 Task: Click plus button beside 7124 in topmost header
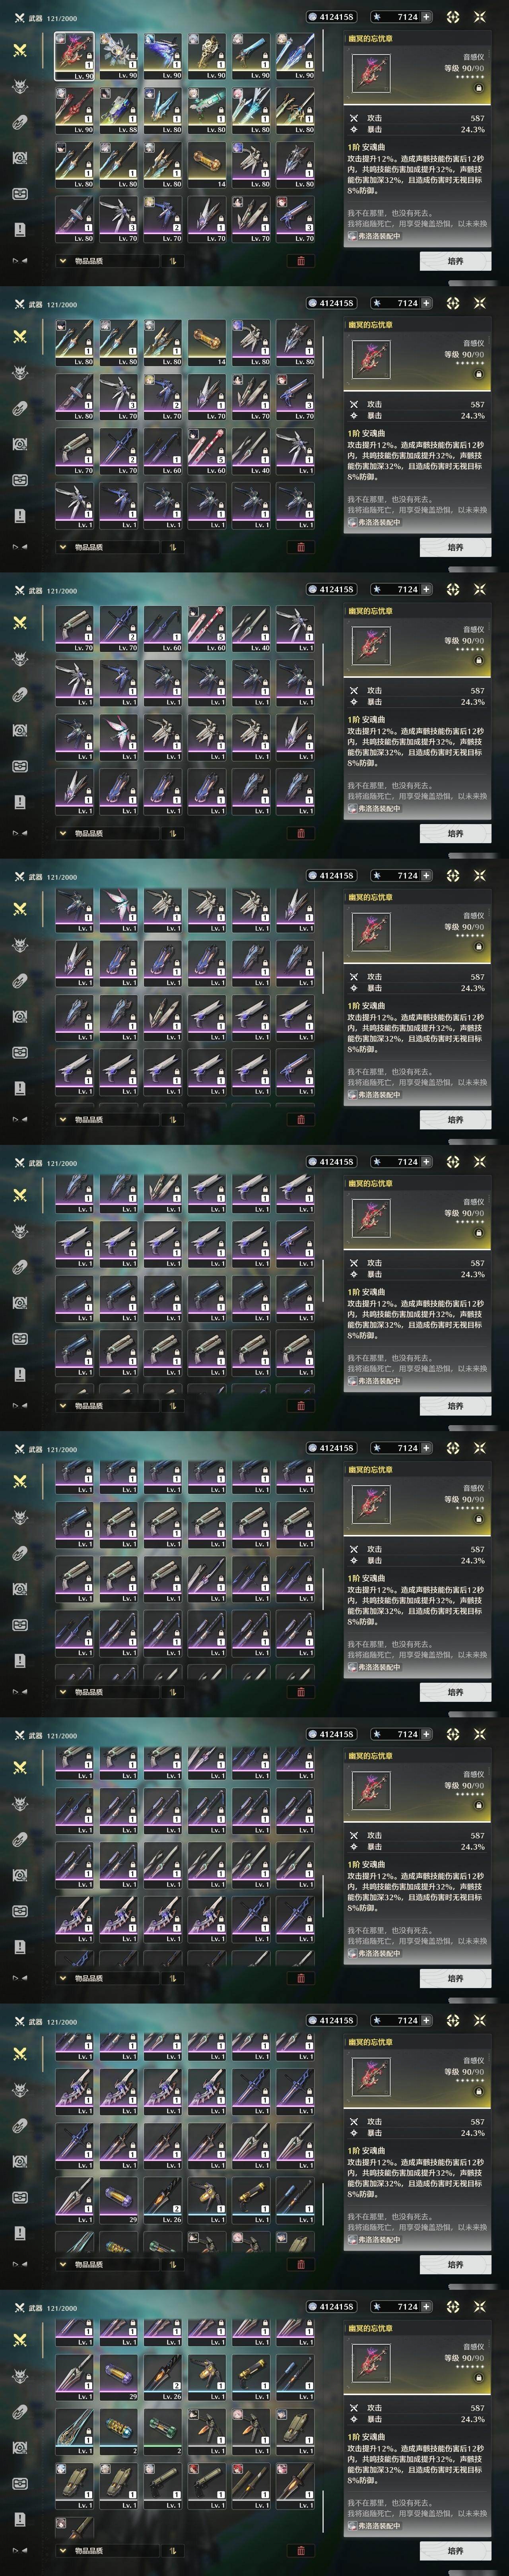point(427,17)
